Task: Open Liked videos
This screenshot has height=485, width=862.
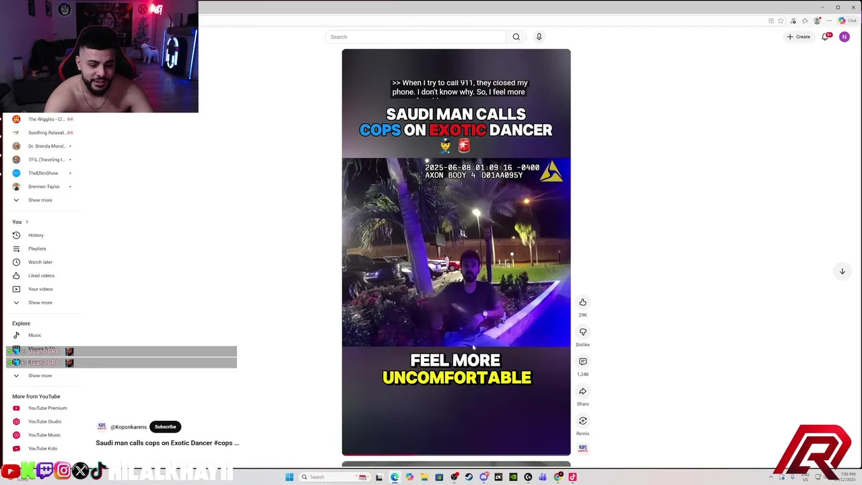Action: 41,276
